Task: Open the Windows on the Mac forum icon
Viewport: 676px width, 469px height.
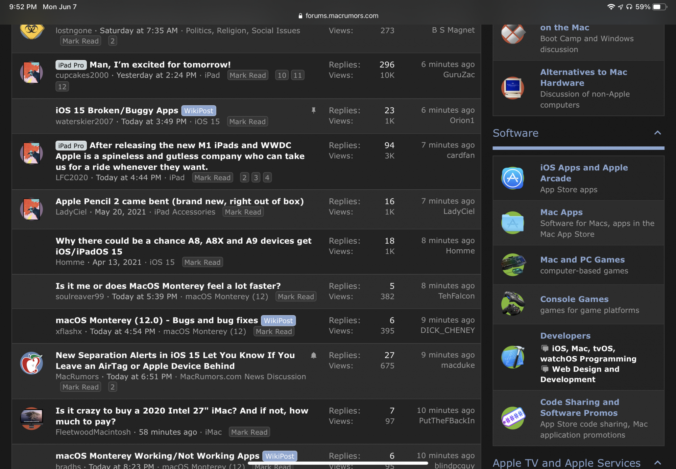Action: click(x=513, y=34)
